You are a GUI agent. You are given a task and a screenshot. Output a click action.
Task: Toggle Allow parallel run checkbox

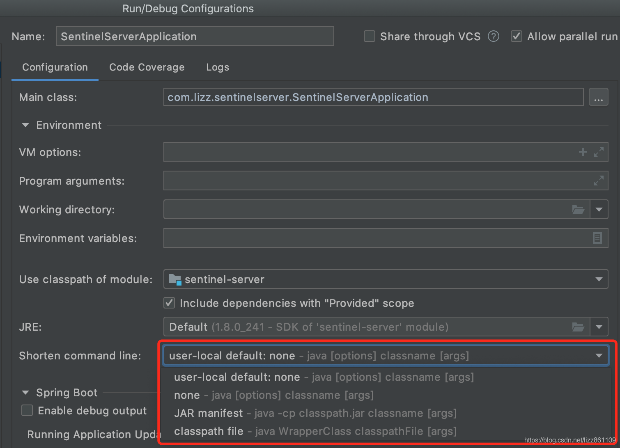pyautogui.click(x=516, y=37)
